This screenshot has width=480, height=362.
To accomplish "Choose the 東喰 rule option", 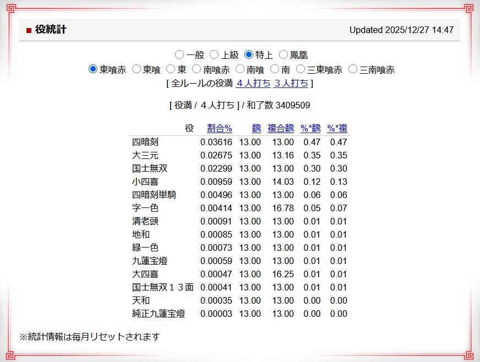I will coord(137,69).
